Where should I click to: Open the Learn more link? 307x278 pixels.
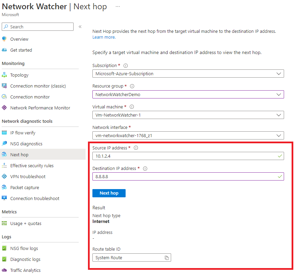pos(101,37)
